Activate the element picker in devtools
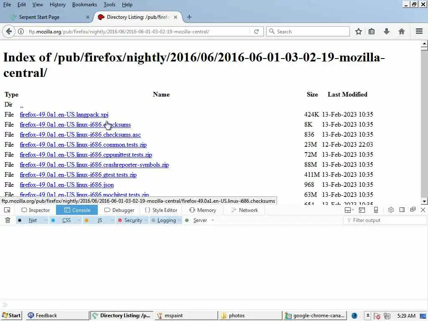Image resolution: width=428 pixels, height=321 pixels. click(x=8, y=210)
